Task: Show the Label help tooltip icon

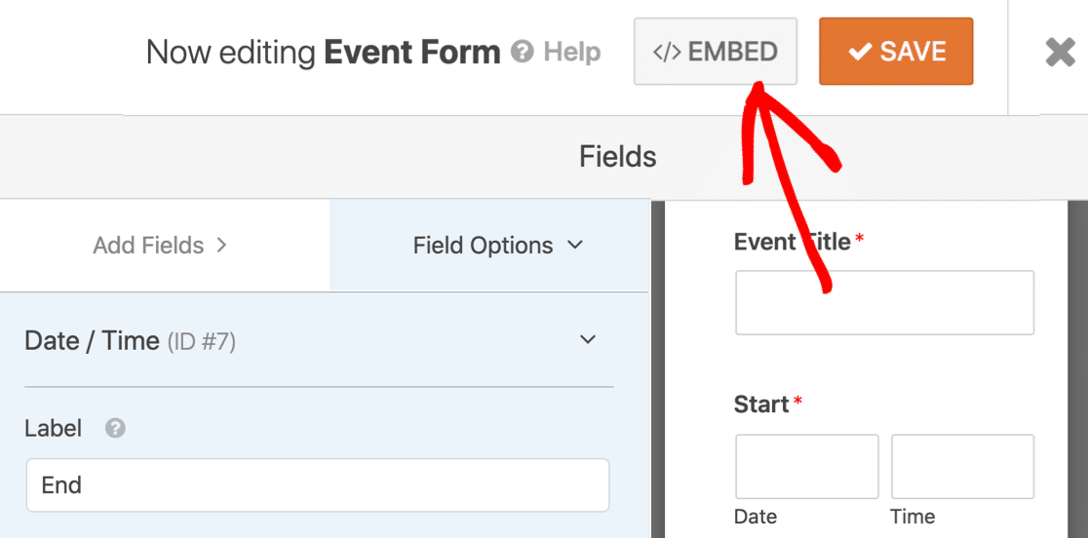Action: click(x=115, y=429)
